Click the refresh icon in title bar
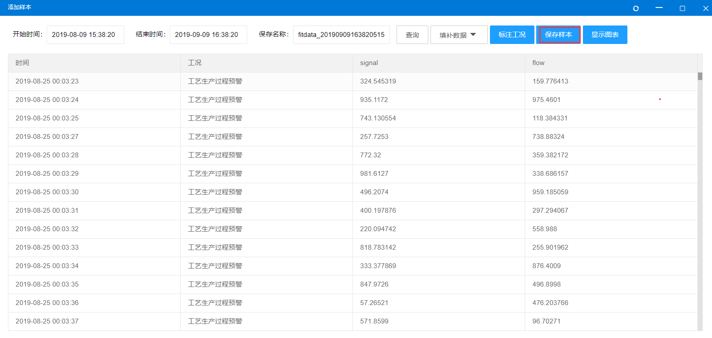Image resolution: width=712 pixels, height=338 pixels. pos(636,8)
